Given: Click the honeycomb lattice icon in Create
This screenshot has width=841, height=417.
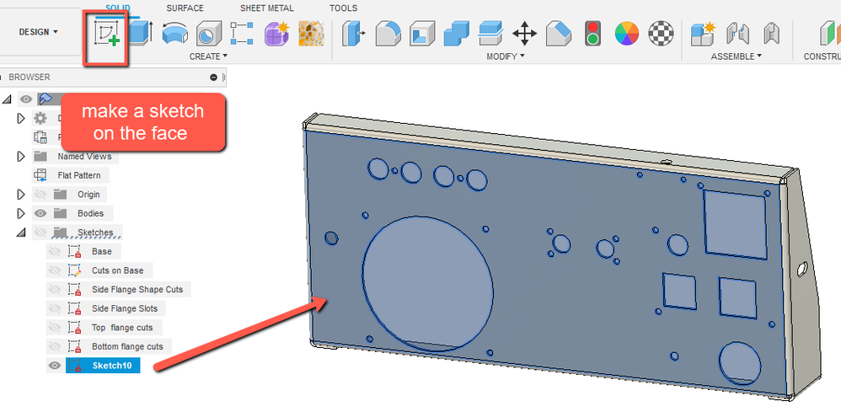Looking at the screenshot, I should [309, 33].
